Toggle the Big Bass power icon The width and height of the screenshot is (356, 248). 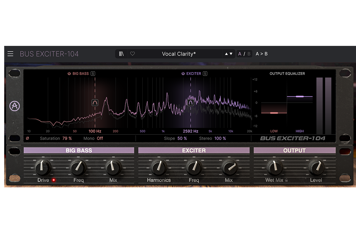(69, 74)
